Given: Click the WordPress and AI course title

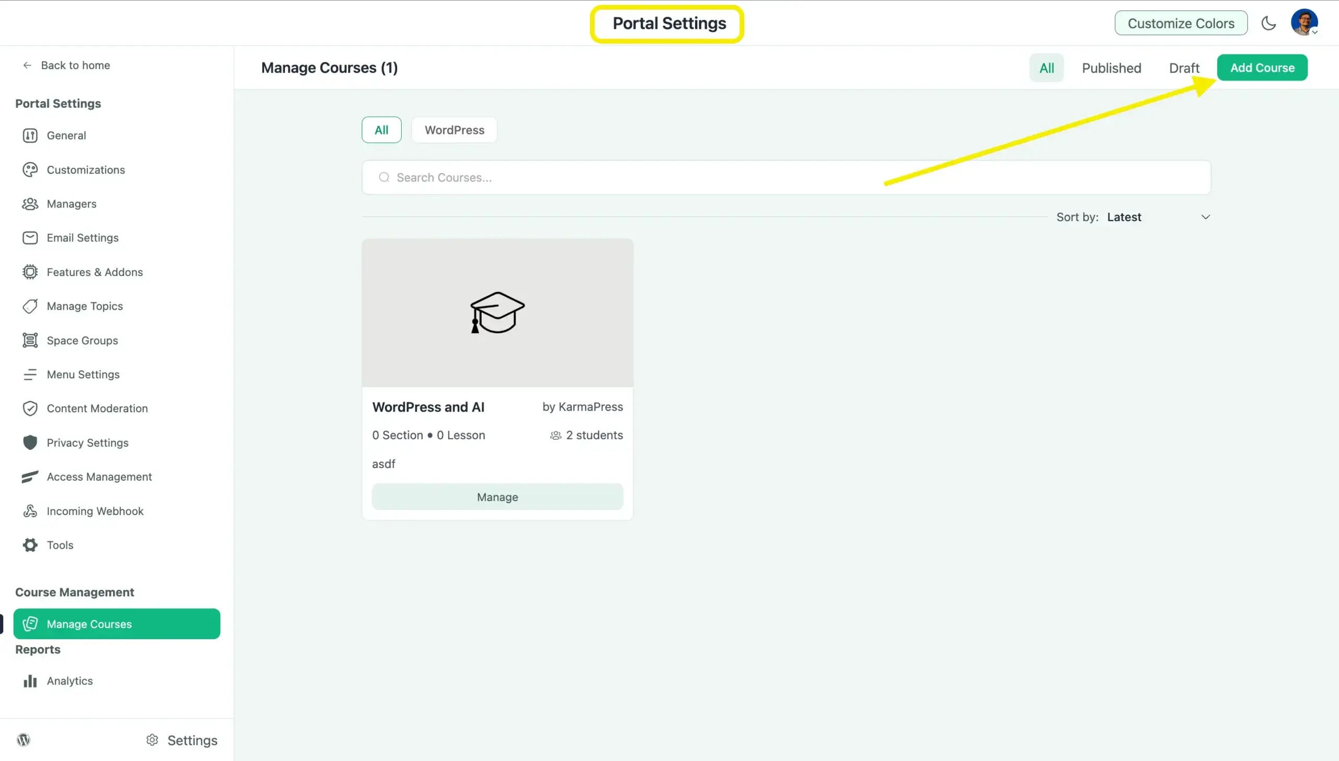Looking at the screenshot, I should [428, 407].
